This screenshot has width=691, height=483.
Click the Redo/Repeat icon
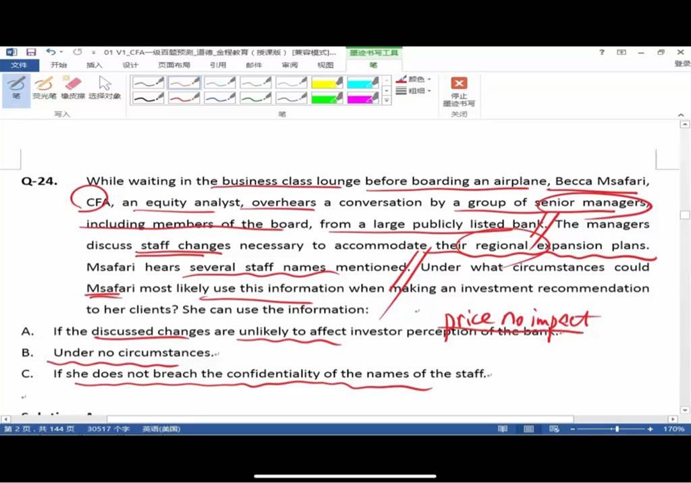[78, 52]
